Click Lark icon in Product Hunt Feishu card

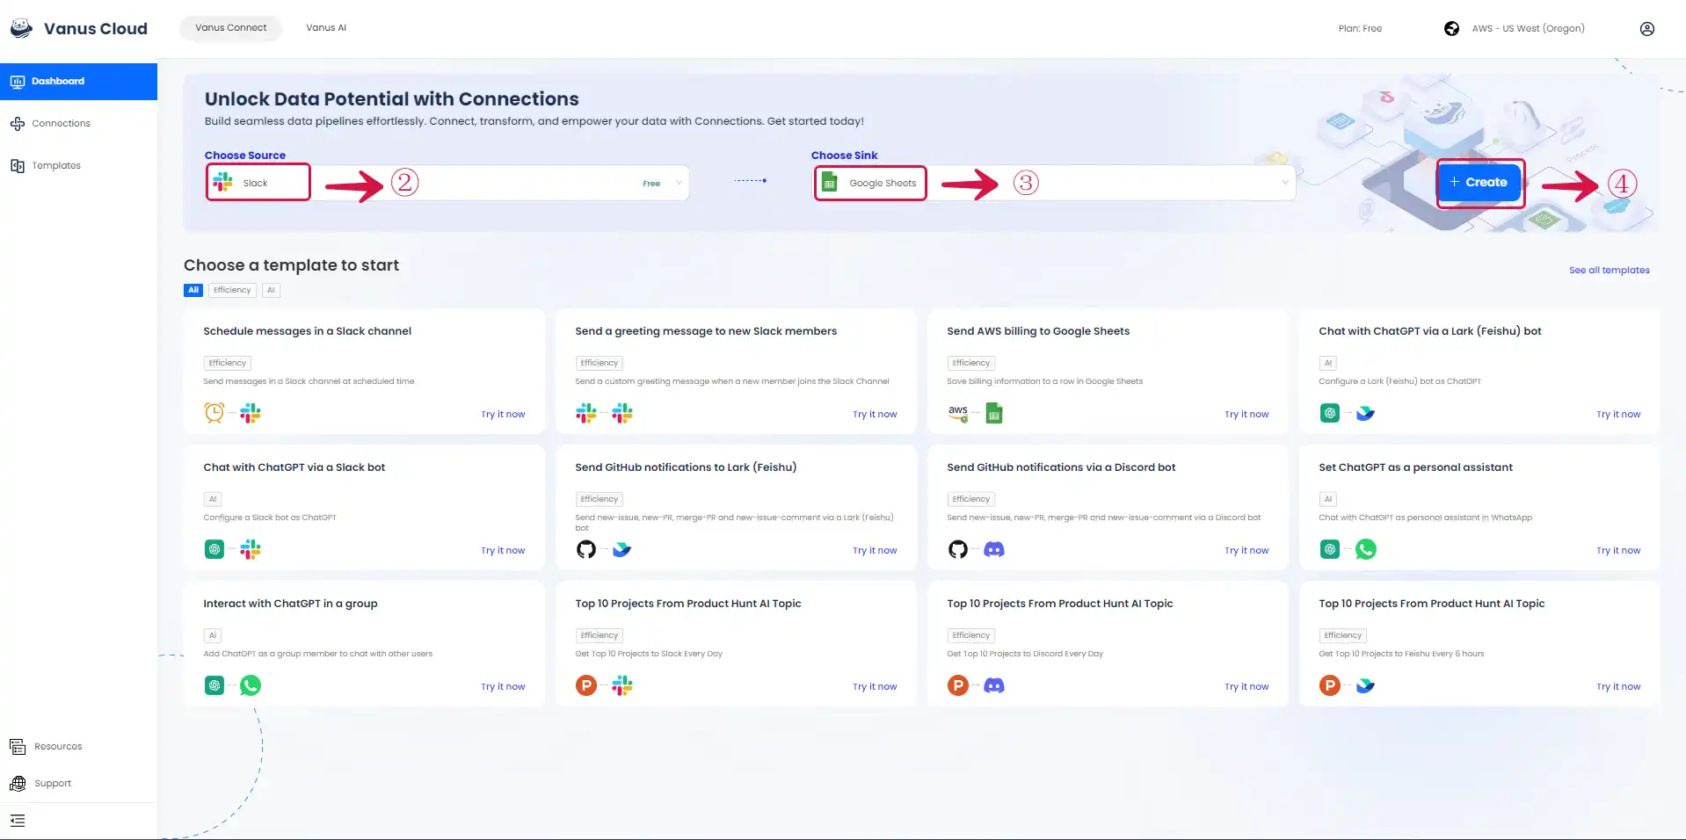[1365, 685]
